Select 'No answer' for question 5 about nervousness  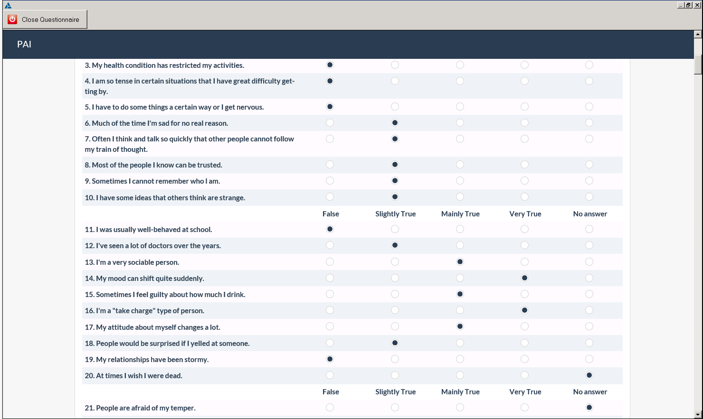click(589, 106)
